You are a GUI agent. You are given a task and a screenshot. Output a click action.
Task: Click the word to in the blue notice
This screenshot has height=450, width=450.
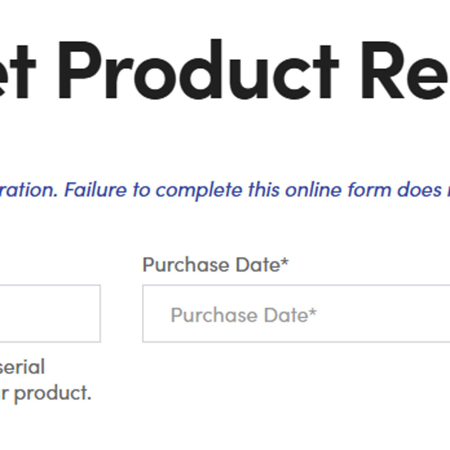coord(141,190)
